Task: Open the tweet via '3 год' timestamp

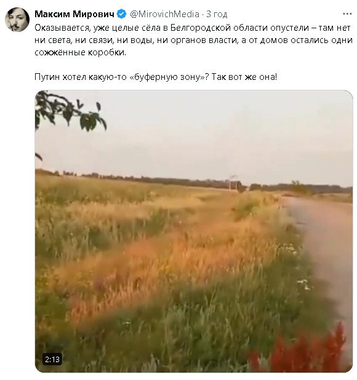Action: [x=217, y=14]
